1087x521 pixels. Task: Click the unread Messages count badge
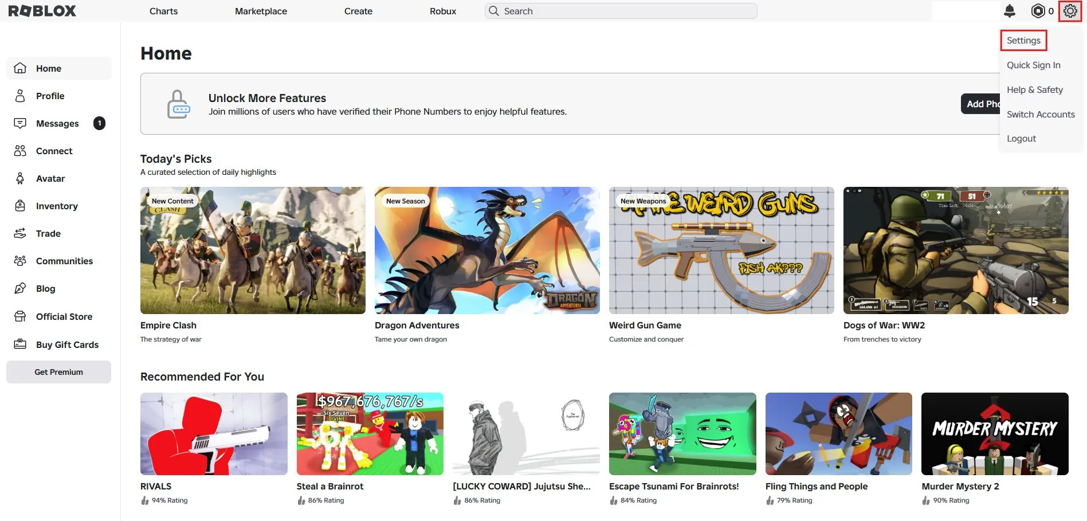99,123
